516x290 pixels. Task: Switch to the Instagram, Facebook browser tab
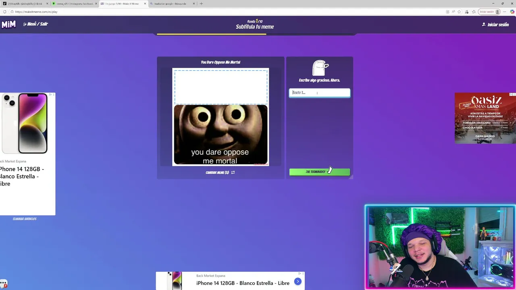pyautogui.click(x=75, y=4)
